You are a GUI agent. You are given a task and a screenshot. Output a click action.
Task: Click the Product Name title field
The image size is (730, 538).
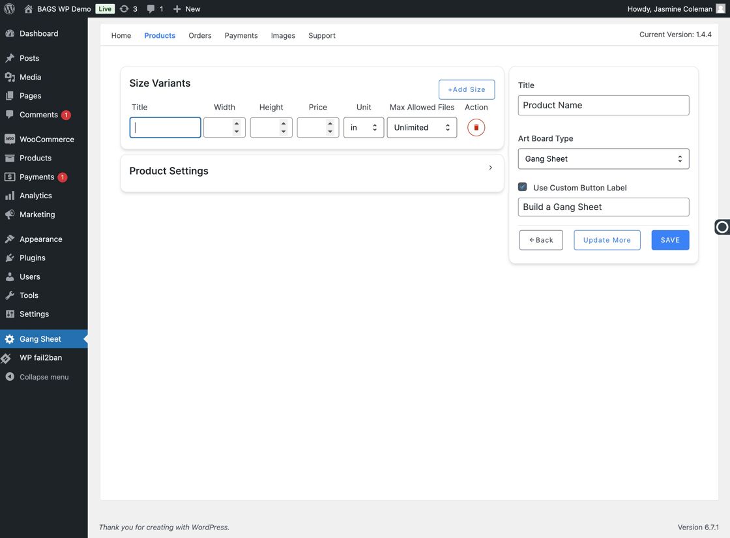604,105
